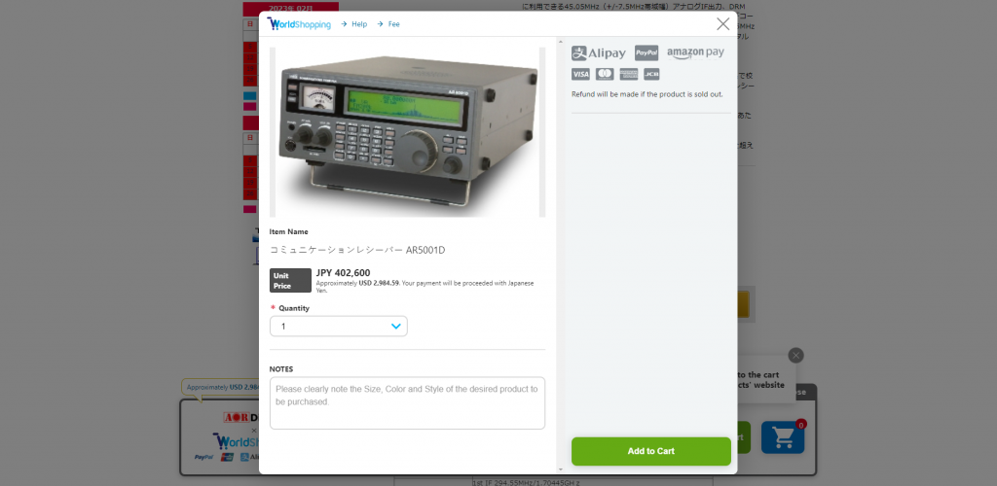The image size is (997, 486).
Task: Click the Amazon Pay logo
Action: [x=695, y=53]
